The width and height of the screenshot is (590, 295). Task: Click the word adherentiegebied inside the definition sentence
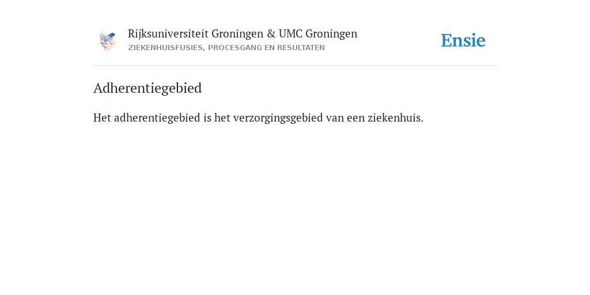pyautogui.click(x=157, y=118)
